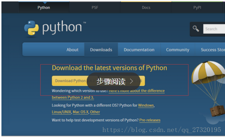Select the Downloads menu item
This screenshot has height=137, width=225.
tap(101, 50)
